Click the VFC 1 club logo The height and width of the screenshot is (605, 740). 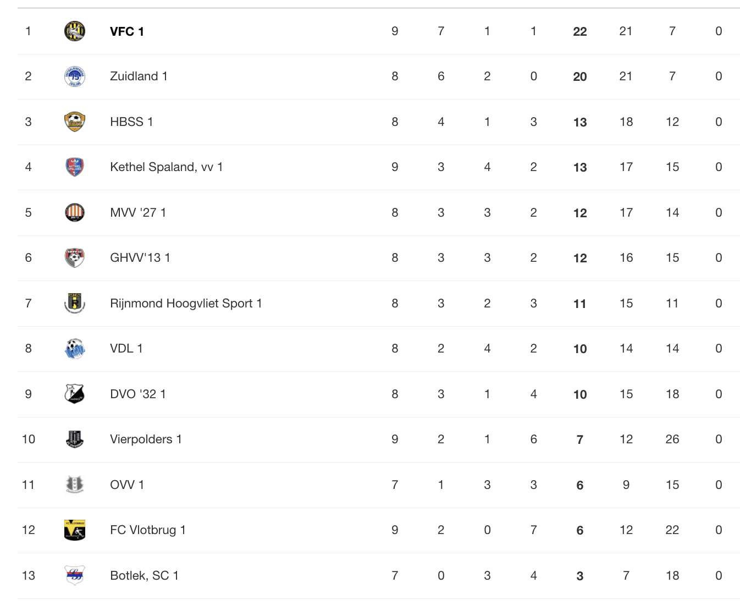(75, 31)
